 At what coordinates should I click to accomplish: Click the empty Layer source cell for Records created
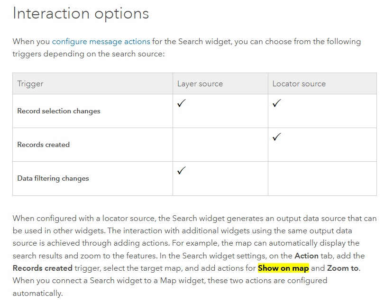point(220,145)
